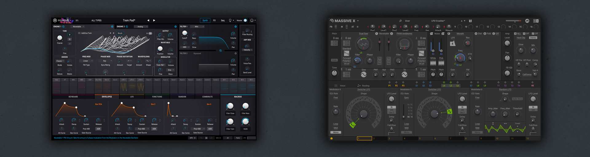590x157 pixels.
Task: Click Massive X master volume slider
Action: point(513,21)
